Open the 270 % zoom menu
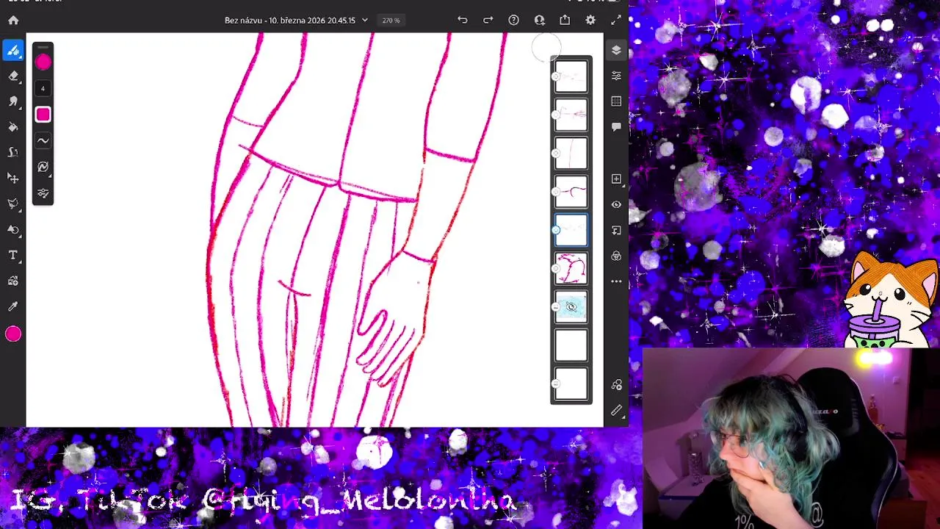Image resolution: width=940 pixels, height=529 pixels. [x=391, y=21]
